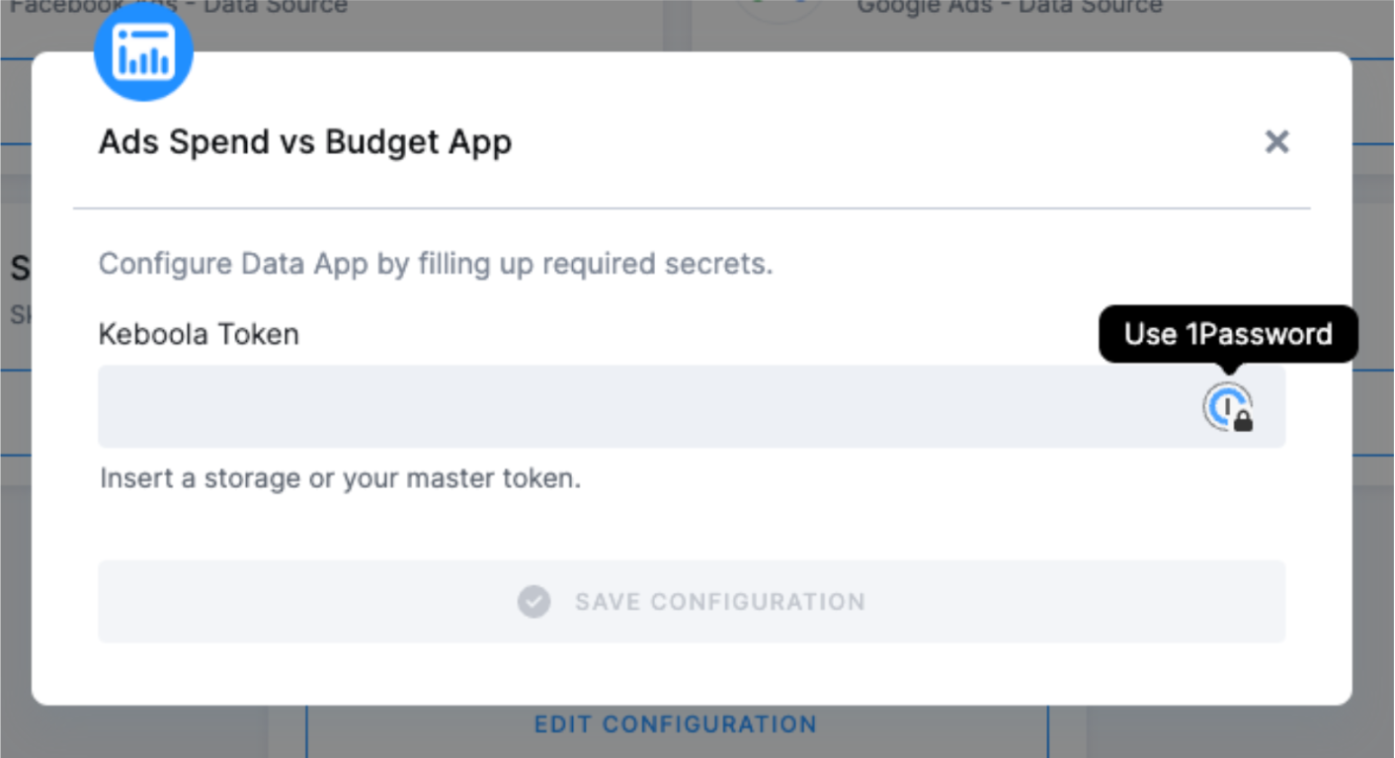The image size is (1395, 758).
Task: Click the Ads Spend vs Budget App heading
Action: (304, 141)
